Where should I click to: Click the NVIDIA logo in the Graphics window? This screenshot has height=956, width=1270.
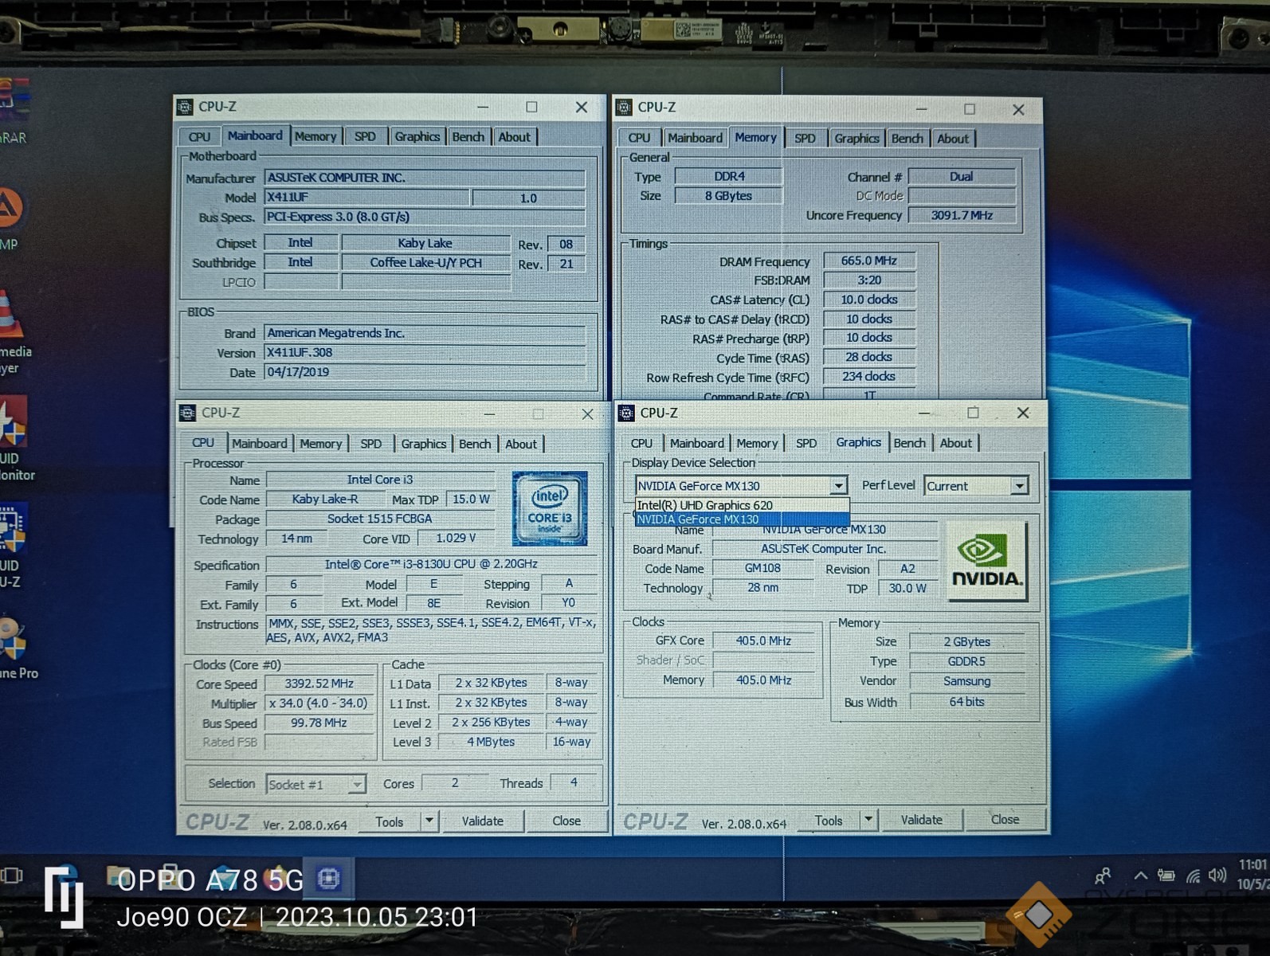(x=986, y=561)
